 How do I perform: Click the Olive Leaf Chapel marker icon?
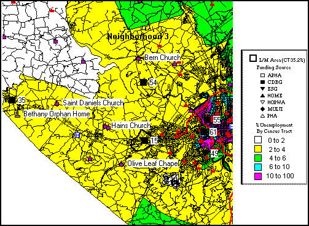tap(121, 164)
